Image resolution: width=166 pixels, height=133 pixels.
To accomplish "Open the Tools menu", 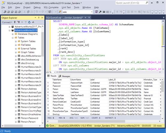I will 77,7.
